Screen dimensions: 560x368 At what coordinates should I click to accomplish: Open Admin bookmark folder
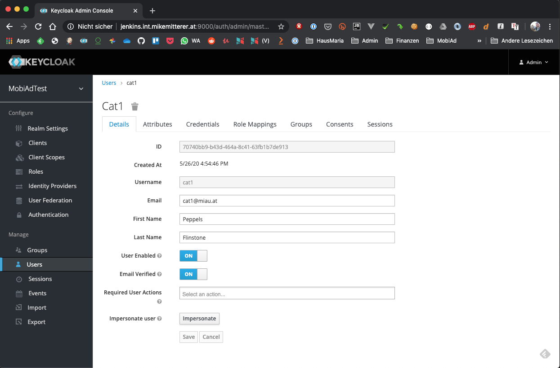click(365, 40)
